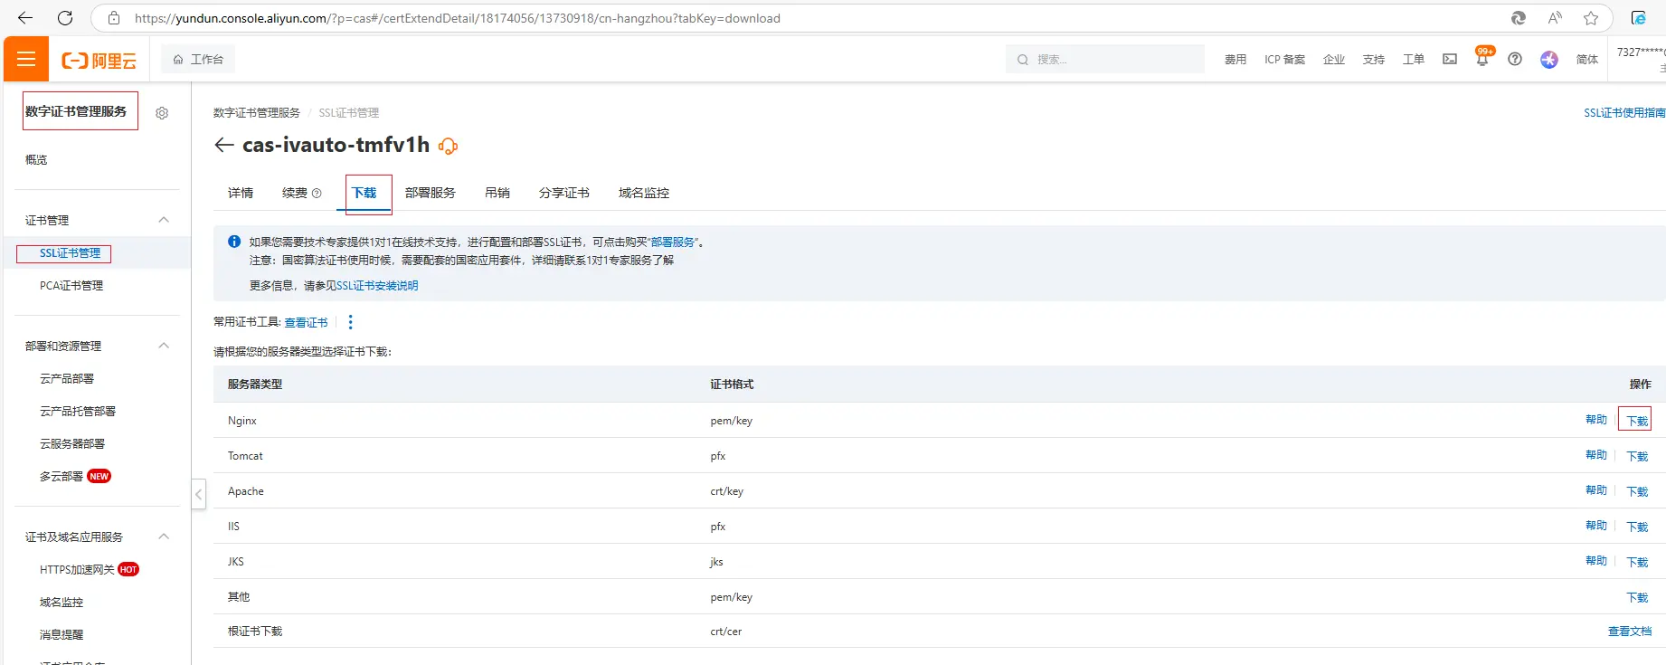1666x665 pixels.
Task: Open the SSL证书安装说明 link
Action: point(377,286)
